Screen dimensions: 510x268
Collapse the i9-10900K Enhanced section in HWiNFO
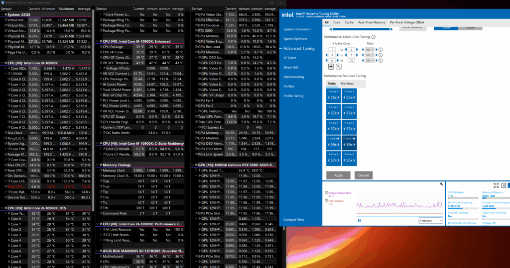pyautogui.click(x=97, y=42)
